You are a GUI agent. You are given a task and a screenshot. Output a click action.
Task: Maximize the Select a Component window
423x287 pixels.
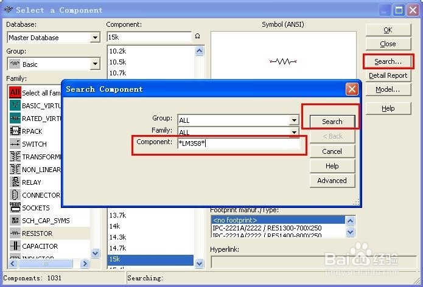click(x=399, y=10)
